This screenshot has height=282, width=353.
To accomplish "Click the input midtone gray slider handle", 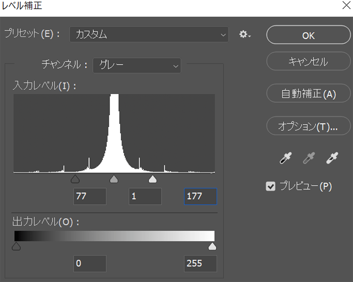I will coord(114,179).
